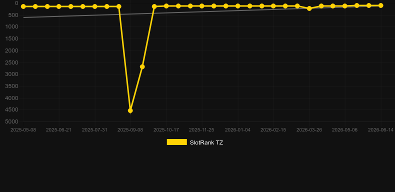Image resolution: width=395 pixels, height=192 pixels.
Task: Click the yellow SlotRank TZ legend swatch
Action: pyautogui.click(x=177, y=142)
